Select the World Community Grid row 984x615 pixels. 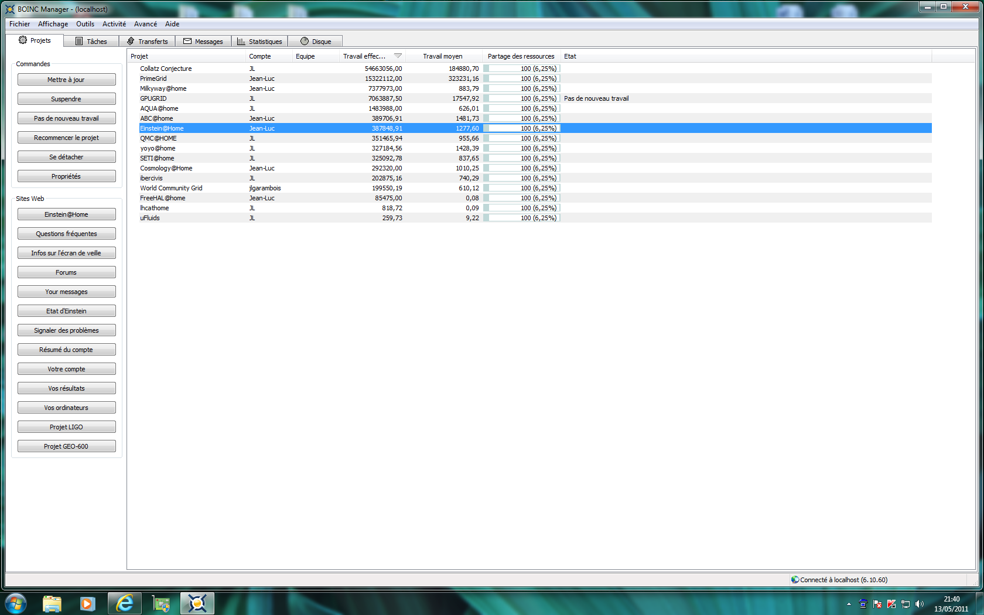[535, 188]
